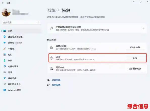The image size is (150, 111).
Task: Select 系统 in the sidebar
Action: click(x=21, y=31)
